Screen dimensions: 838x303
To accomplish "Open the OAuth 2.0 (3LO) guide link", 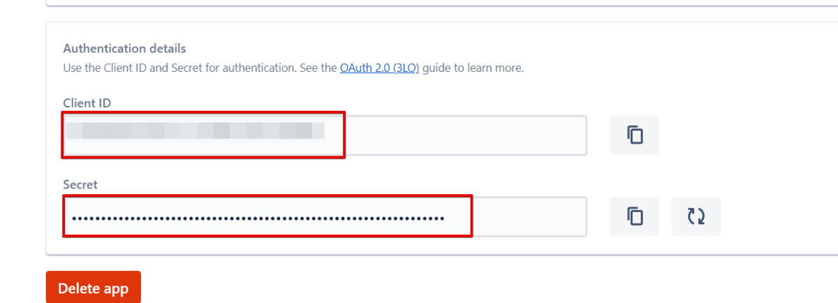I will click(x=379, y=68).
